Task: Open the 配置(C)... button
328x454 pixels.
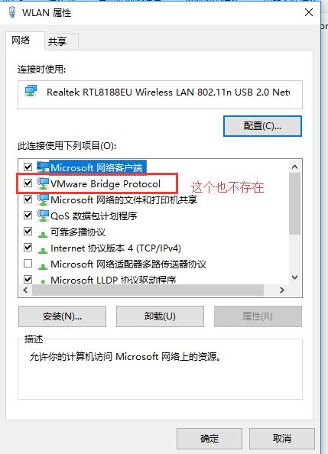Action: 262,126
